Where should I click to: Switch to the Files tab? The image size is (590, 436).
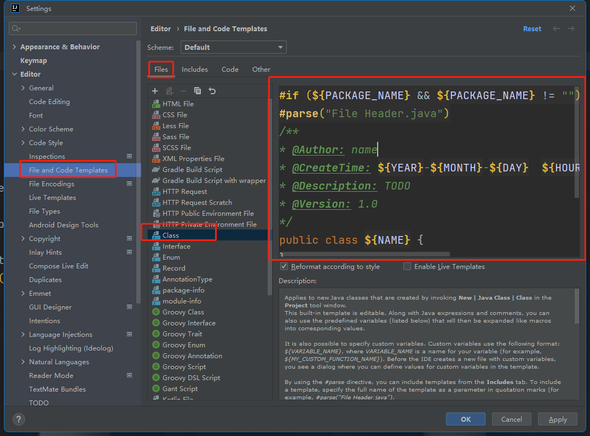pos(161,69)
